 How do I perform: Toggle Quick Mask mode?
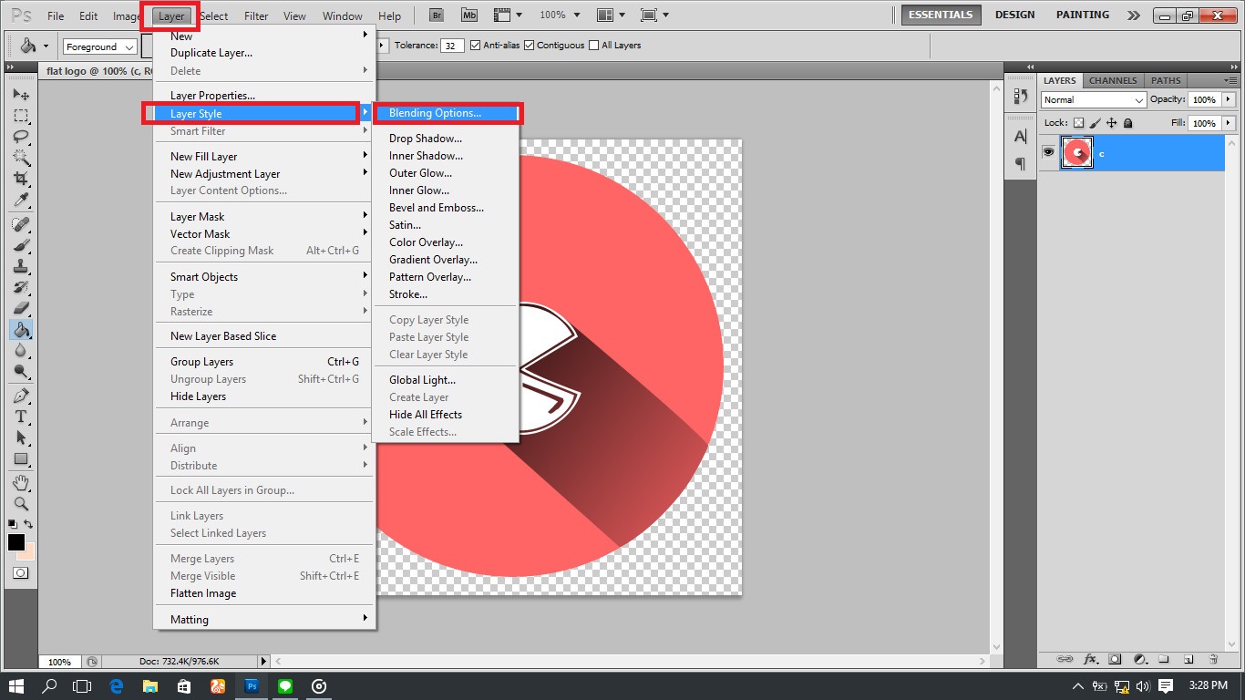[x=20, y=573]
